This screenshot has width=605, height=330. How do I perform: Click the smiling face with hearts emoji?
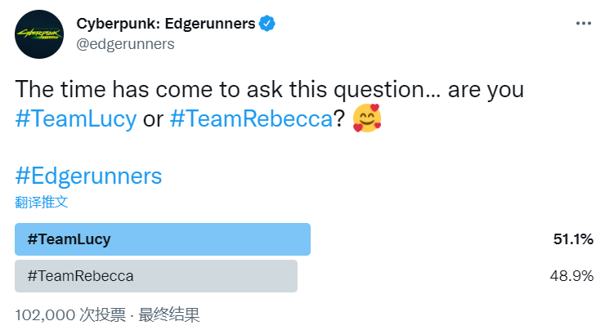pos(367,118)
